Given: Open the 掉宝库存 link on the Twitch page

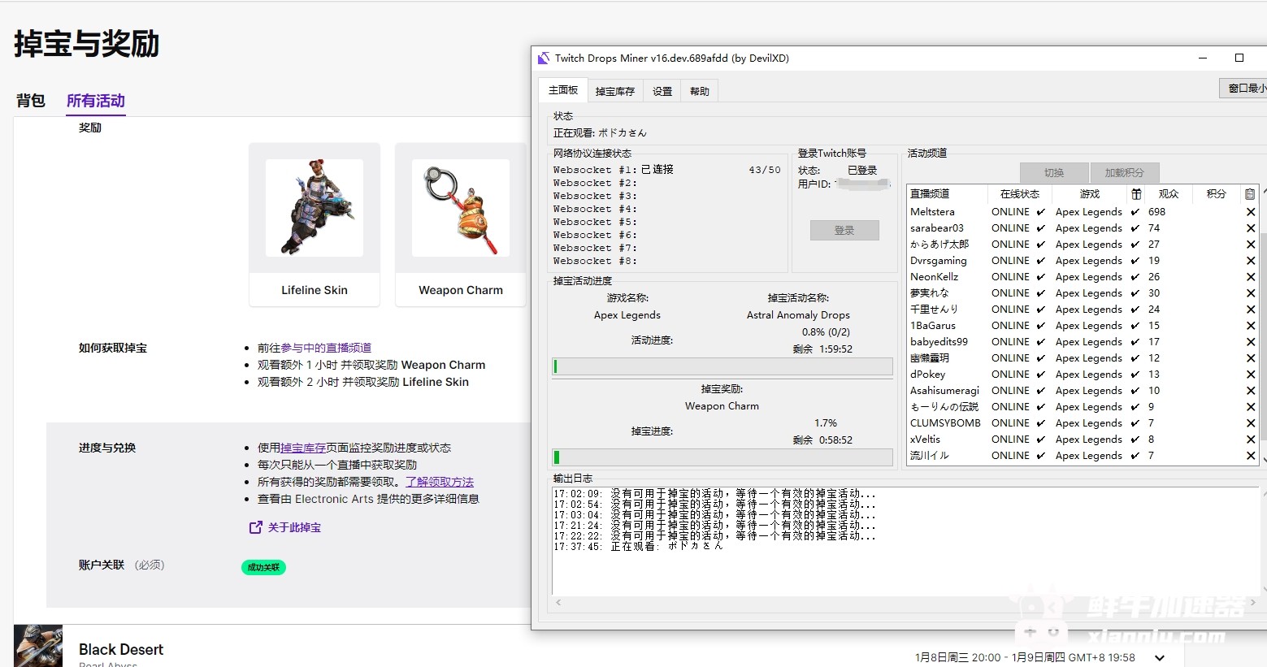Looking at the screenshot, I should coord(303,448).
